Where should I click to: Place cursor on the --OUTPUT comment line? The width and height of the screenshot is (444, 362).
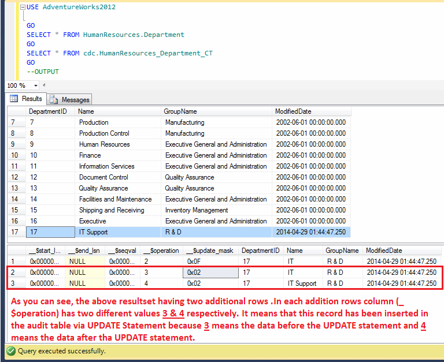(43, 72)
